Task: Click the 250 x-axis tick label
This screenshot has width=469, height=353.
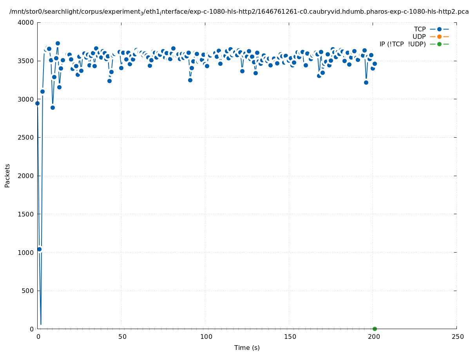Action: point(457,337)
